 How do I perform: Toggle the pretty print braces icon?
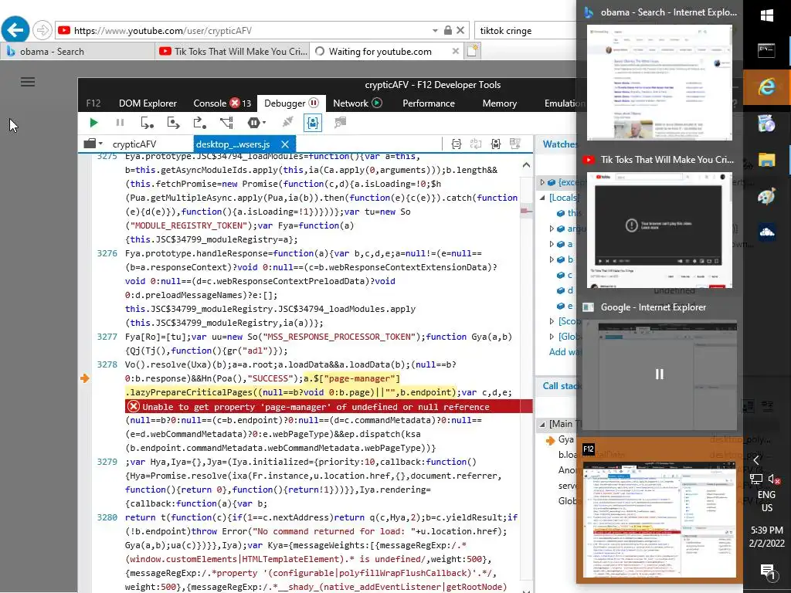point(456,144)
